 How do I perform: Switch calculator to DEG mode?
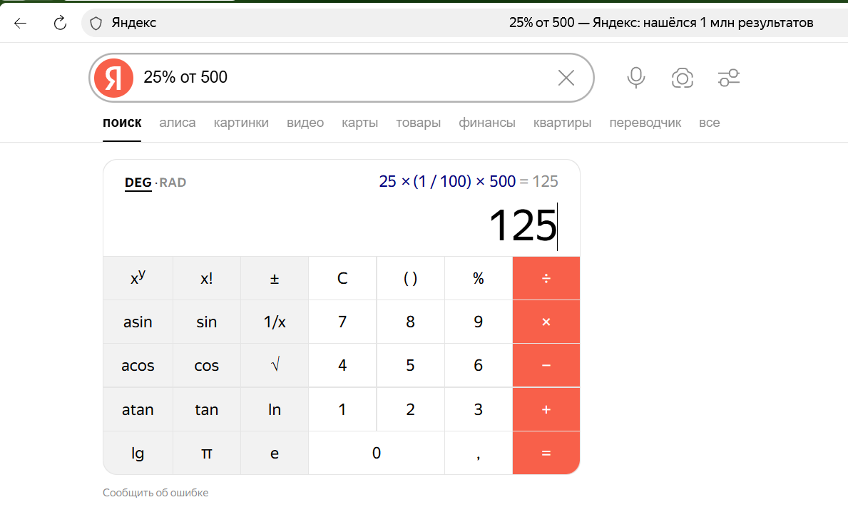(138, 183)
